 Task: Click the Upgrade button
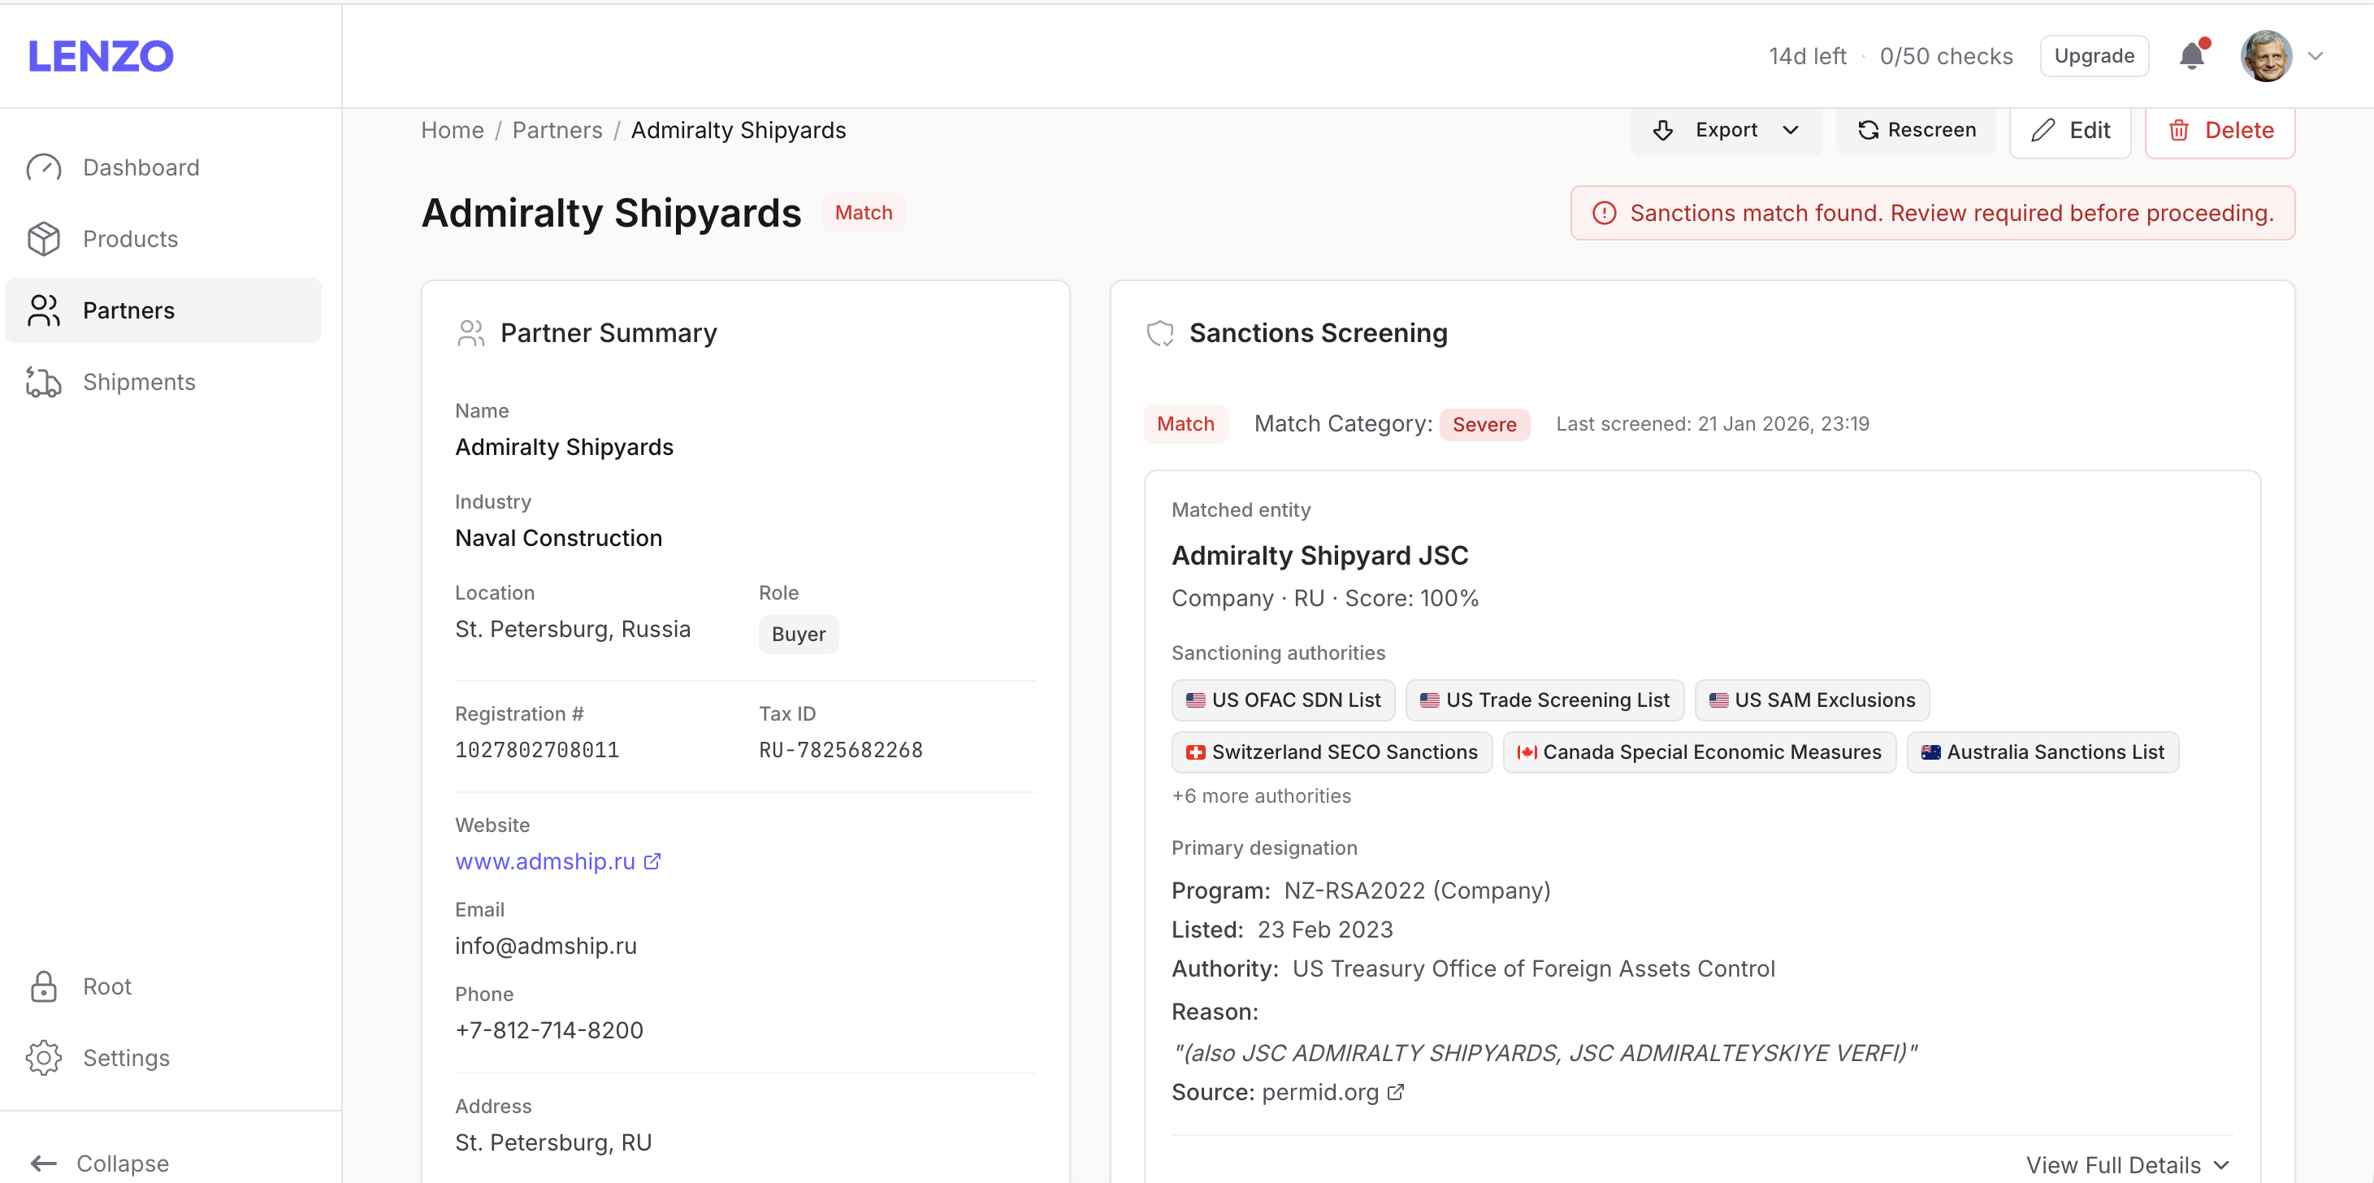(2094, 55)
